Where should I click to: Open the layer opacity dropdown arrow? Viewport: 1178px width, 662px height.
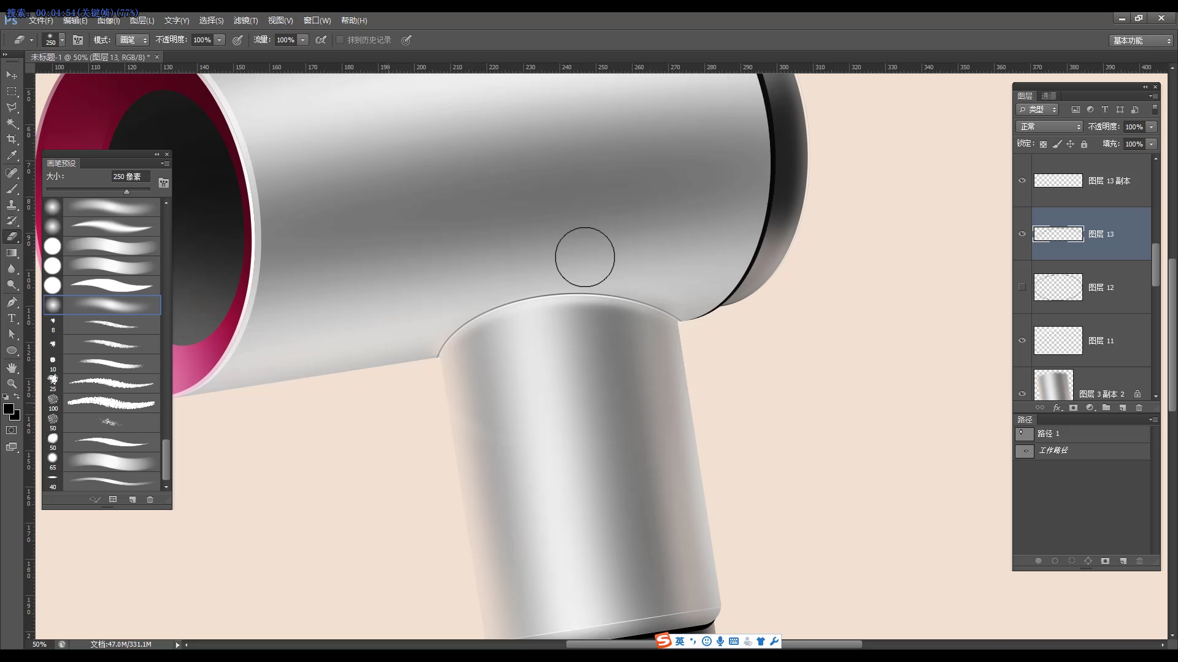click(x=1152, y=127)
